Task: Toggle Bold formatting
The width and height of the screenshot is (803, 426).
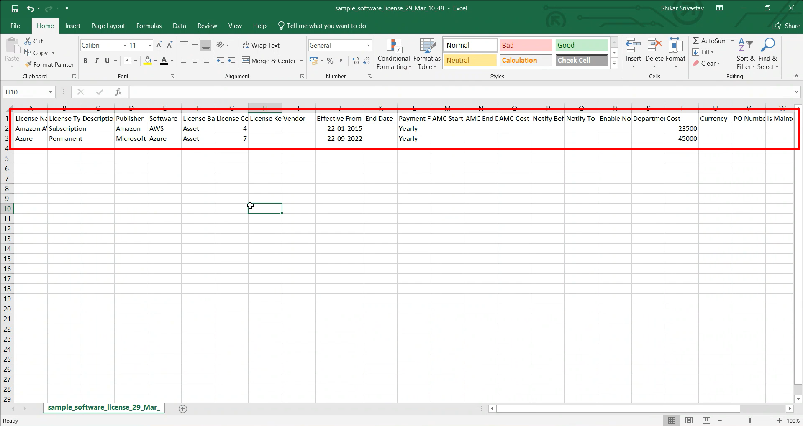Action: (85, 61)
